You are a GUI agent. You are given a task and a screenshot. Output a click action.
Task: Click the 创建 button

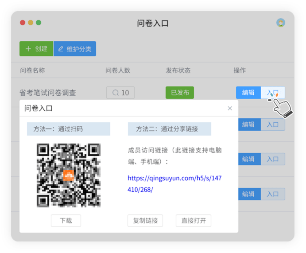36,49
